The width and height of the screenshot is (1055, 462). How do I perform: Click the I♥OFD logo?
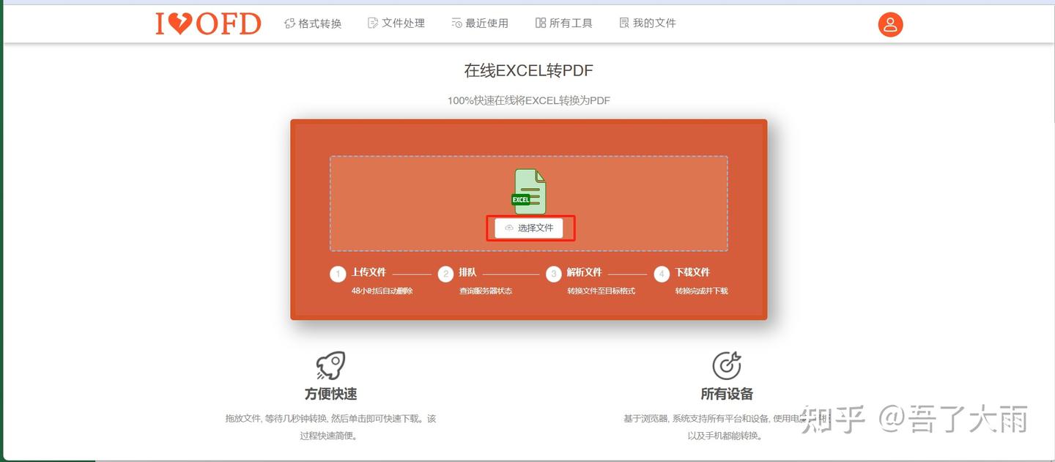tap(208, 23)
